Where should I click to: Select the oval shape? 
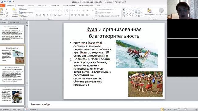(136, 10)
